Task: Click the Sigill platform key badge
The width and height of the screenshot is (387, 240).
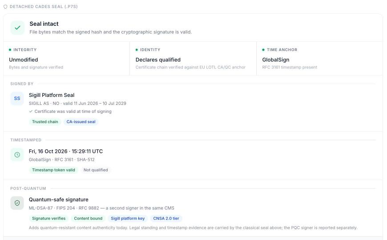Action: click(x=128, y=218)
